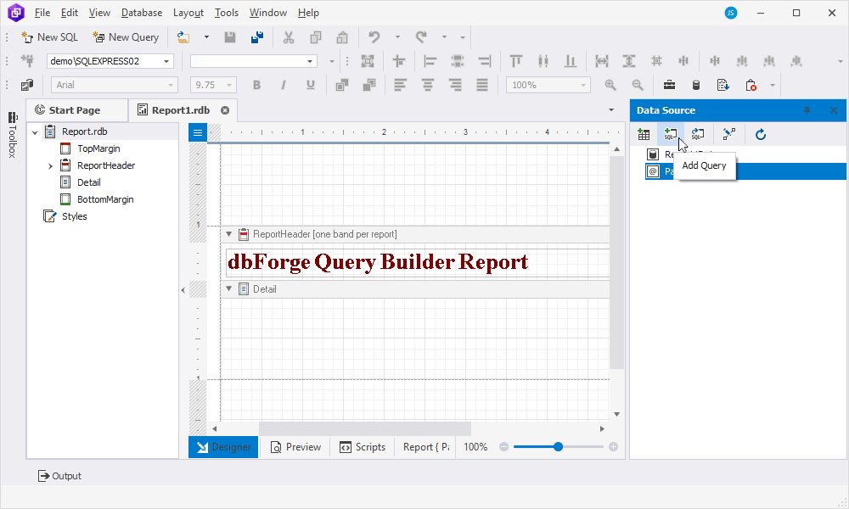Click the zoom slider handle at bottom
The height and width of the screenshot is (509, 849).
pos(559,447)
